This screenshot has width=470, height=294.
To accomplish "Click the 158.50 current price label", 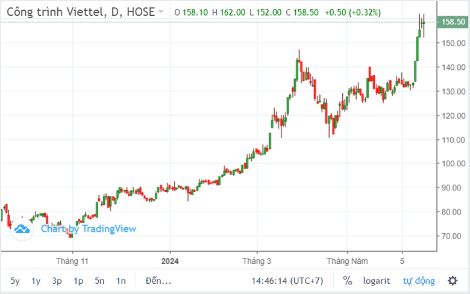I will click(453, 22).
